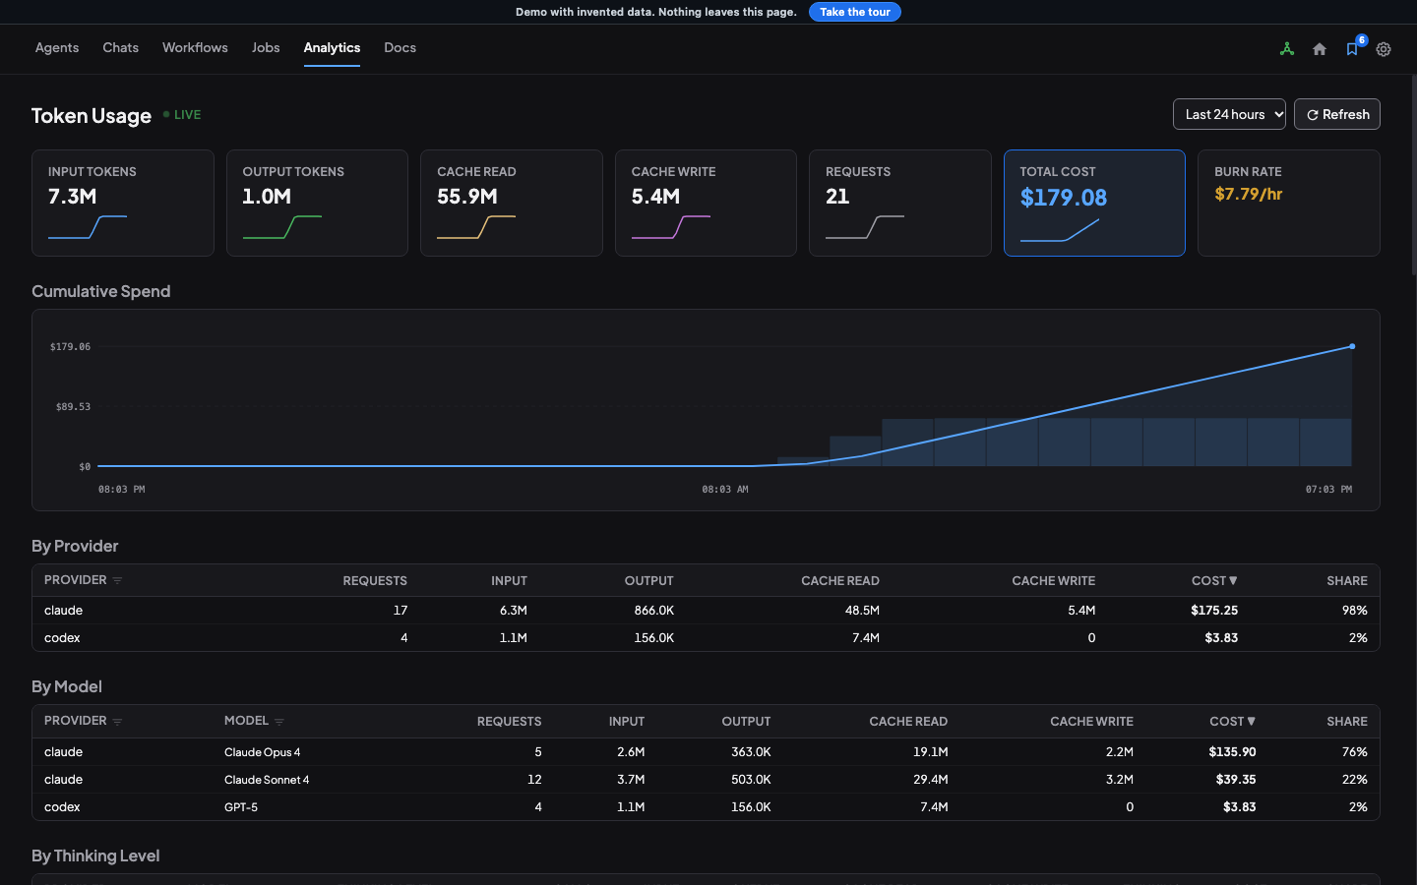Screen dimensions: 1417x885
Task: Switch to the Chats tab
Action: 121,47
